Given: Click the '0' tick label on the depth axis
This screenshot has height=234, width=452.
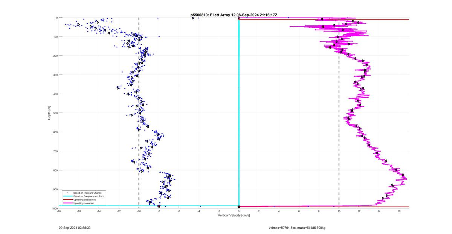Looking at the screenshot, I should point(56,18).
